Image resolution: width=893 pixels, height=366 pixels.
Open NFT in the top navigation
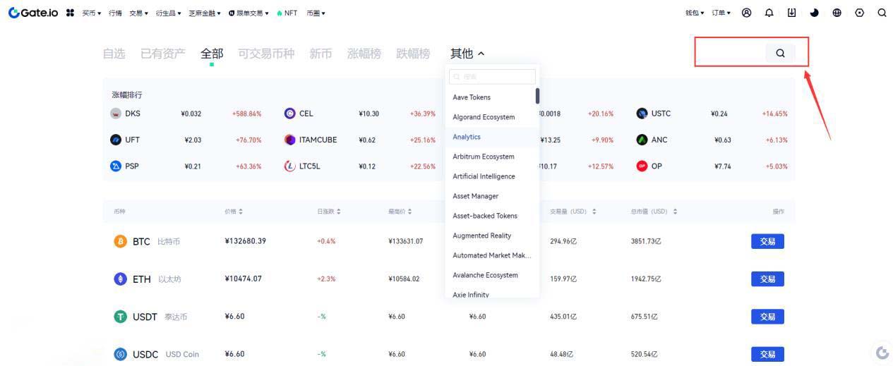pyautogui.click(x=287, y=13)
